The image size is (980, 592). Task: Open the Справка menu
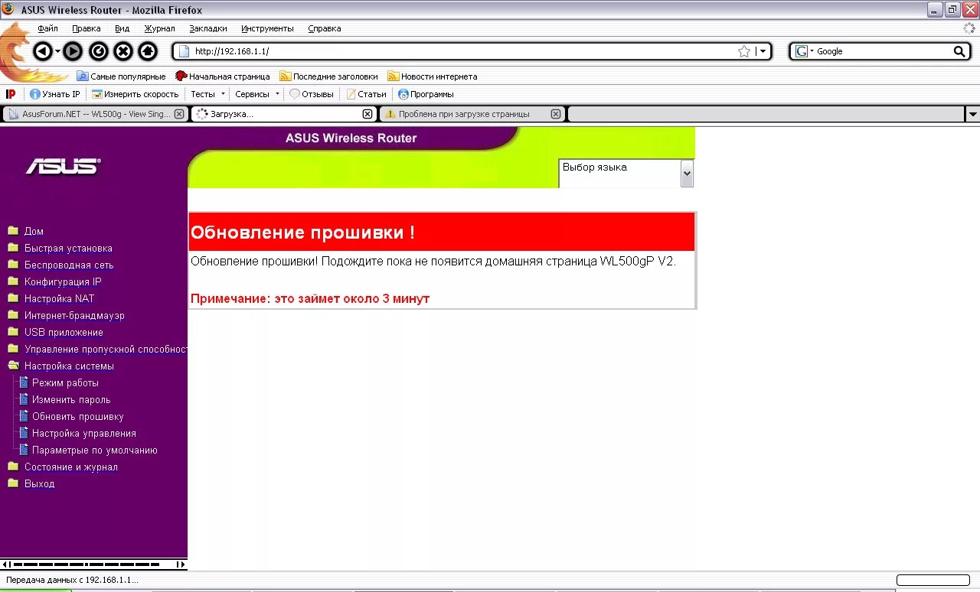click(325, 28)
